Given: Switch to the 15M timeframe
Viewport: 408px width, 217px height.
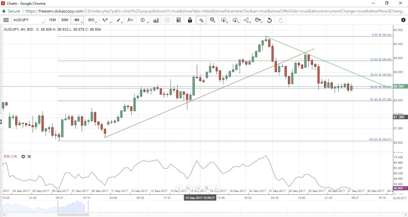Looking at the screenshot, I should click(x=52, y=20).
